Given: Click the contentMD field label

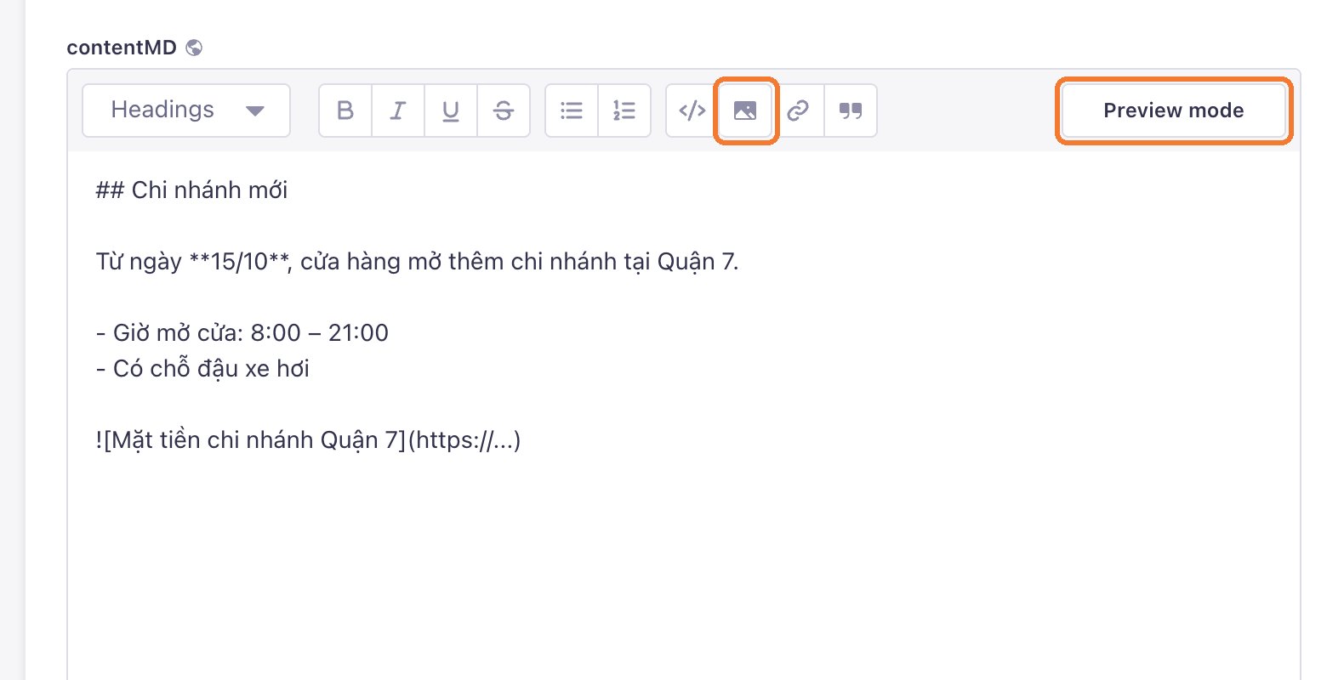Looking at the screenshot, I should point(122,48).
